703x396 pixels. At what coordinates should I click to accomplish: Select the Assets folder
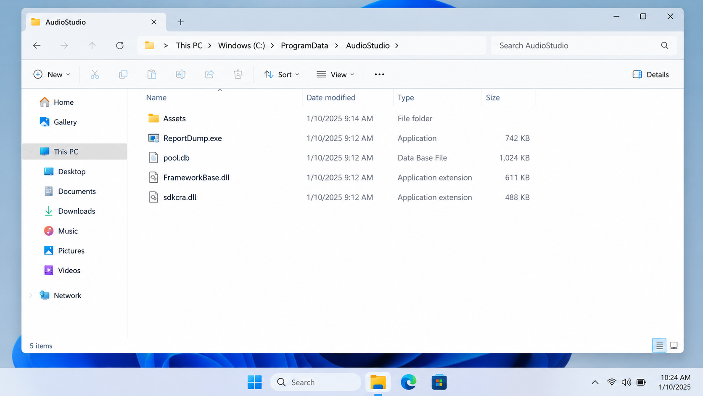coord(174,119)
